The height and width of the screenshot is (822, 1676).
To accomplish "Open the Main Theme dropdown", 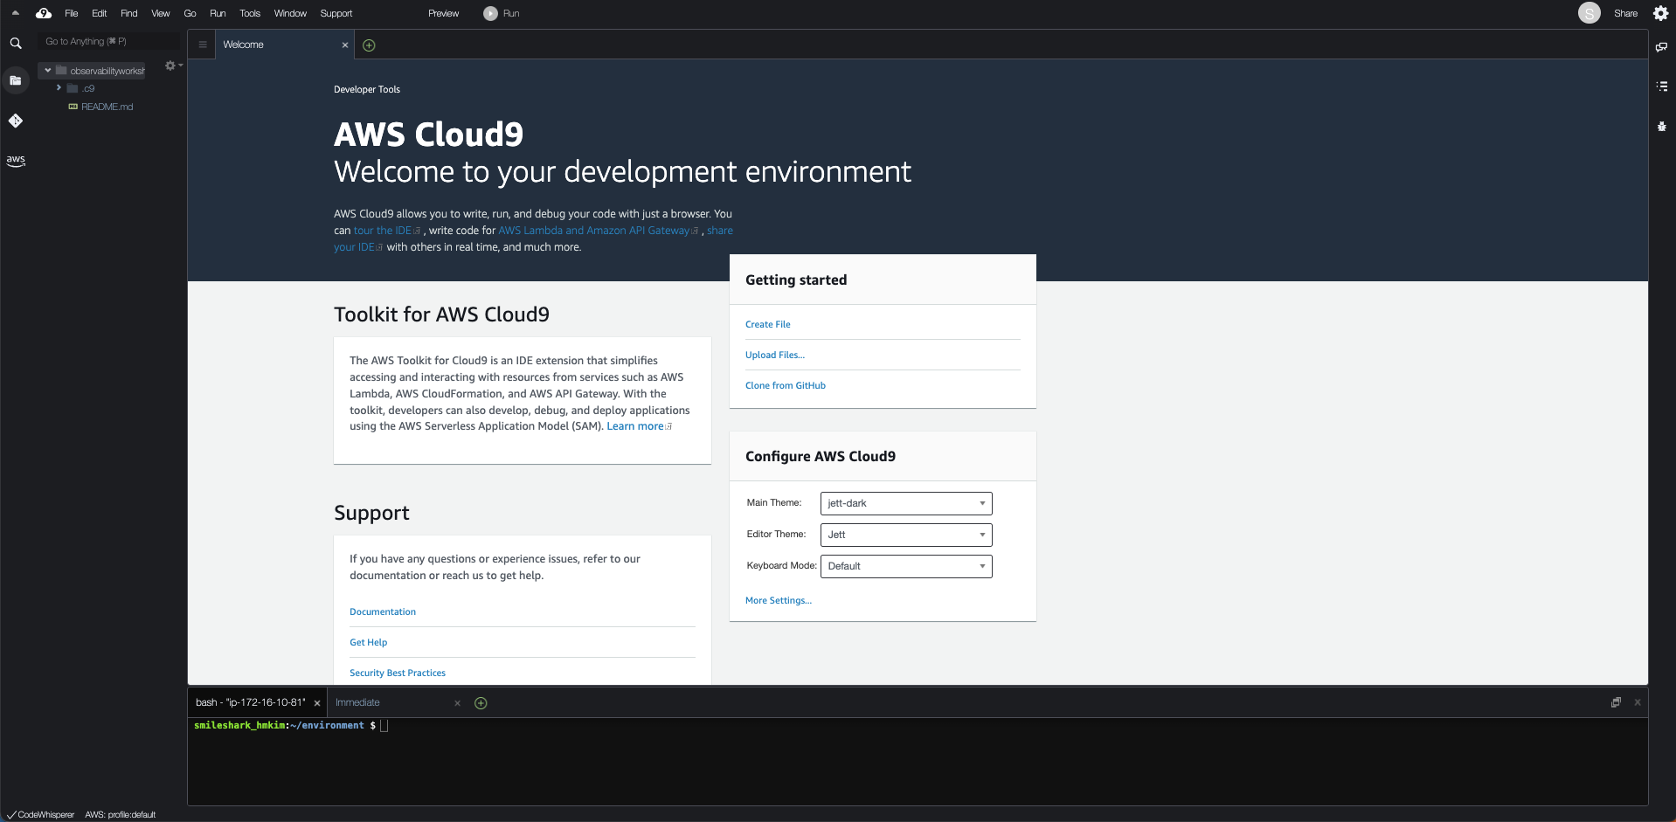I will coord(906,503).
